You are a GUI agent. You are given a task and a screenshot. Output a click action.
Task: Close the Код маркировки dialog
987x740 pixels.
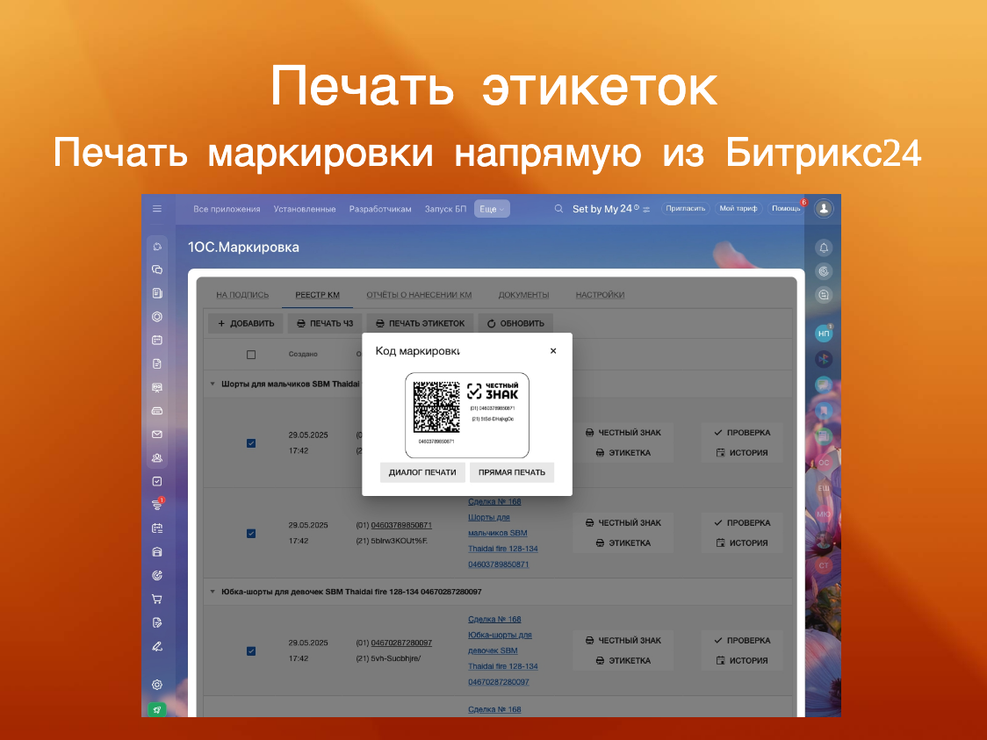pos(552,351)
